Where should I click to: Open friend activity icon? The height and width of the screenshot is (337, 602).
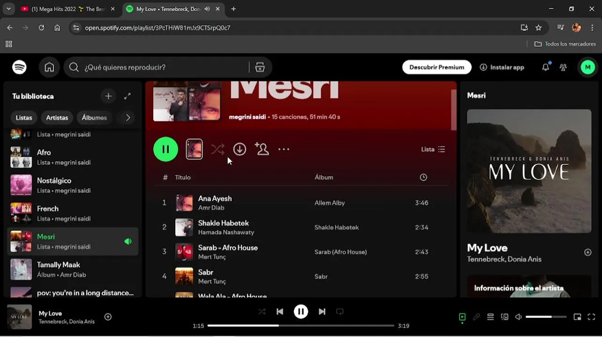(x=563, y=67)
